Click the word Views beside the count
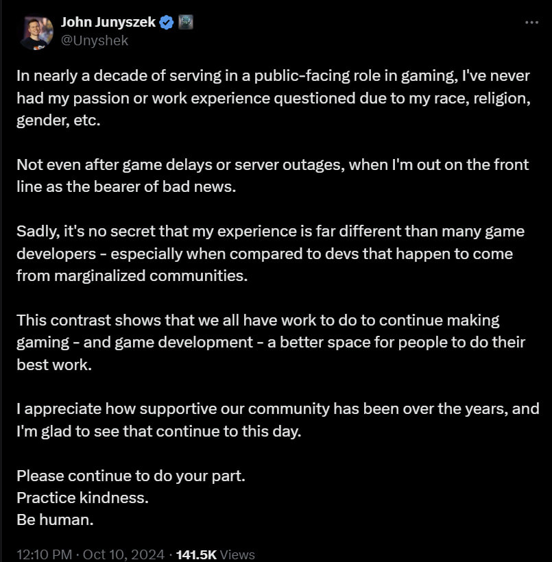 [x=237, y=554]
